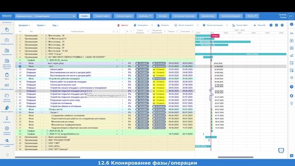Viewport: 295px width, 166px height.
Task: Open the chat bubble icon at bottom right
Action: click(x=292, y=156)
